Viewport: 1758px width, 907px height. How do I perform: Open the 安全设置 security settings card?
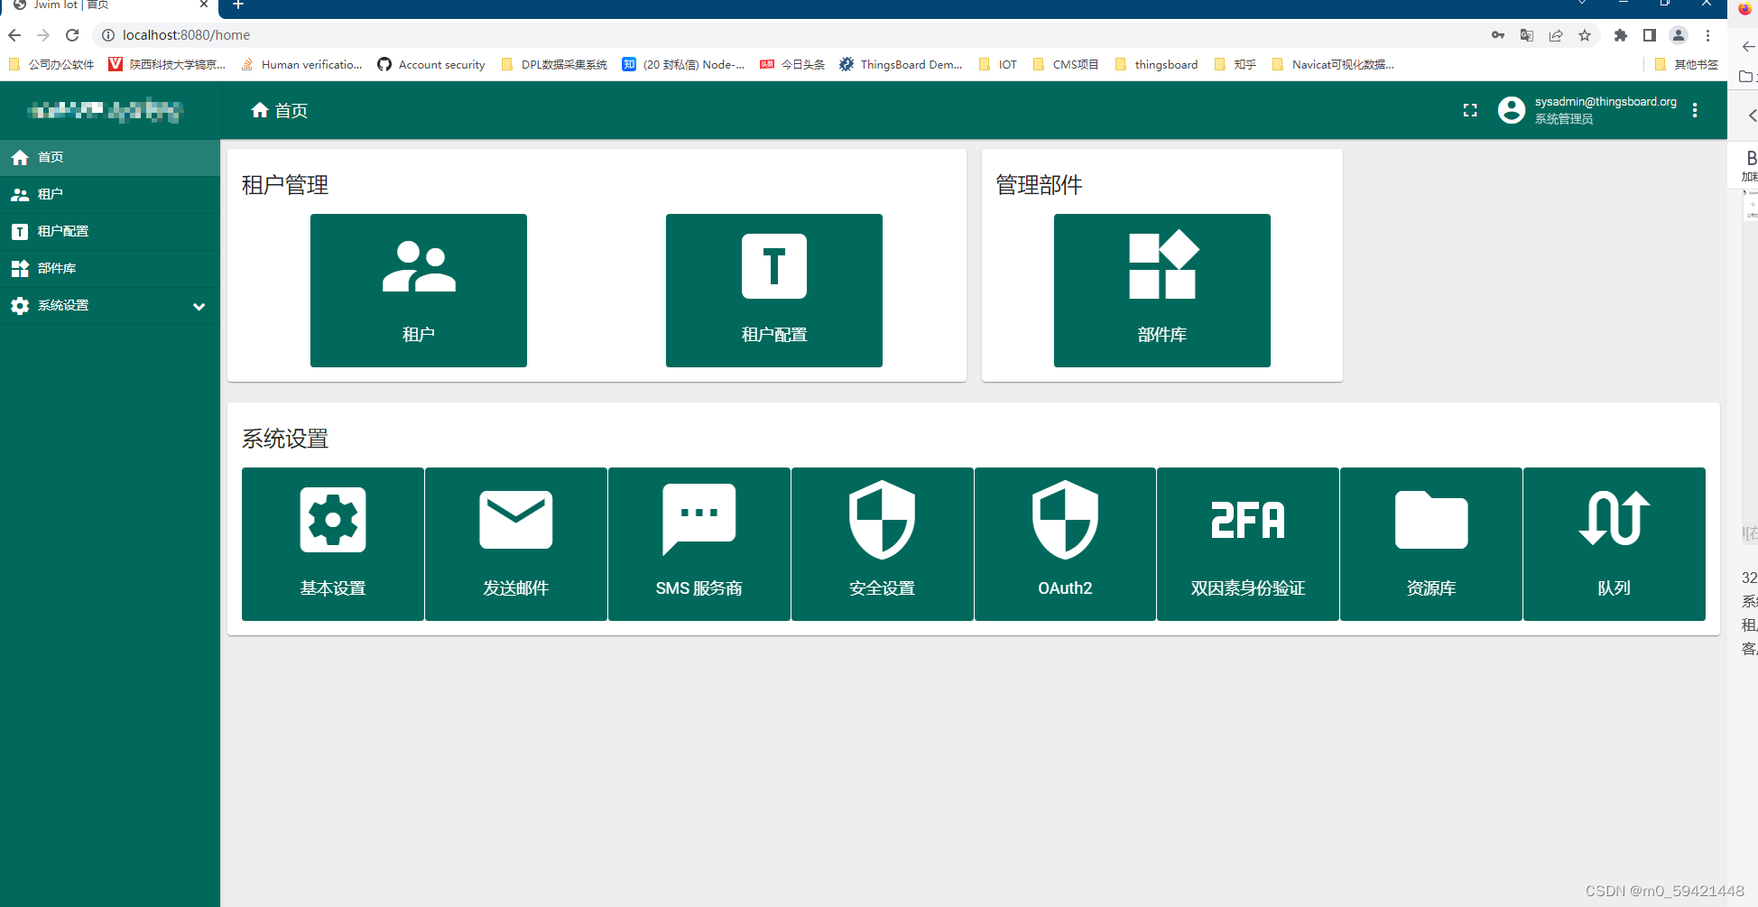pyautogui.click(x=883, y=544)
